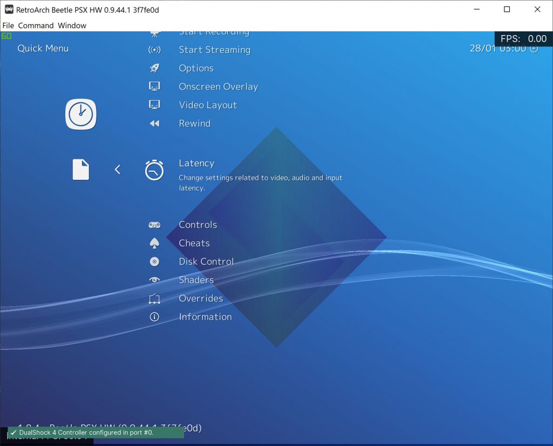553x446 pixels.
Task: Open the Command menu
Action: tap(36, 25)
